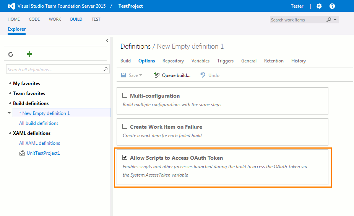The height and width of the screenshot is (216, 354).
Task: Switch to the Triggers tab
Action: pos(225,61)
